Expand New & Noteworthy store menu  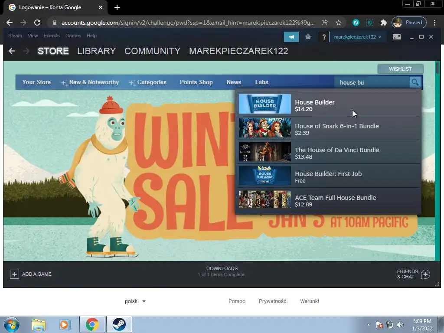click(x=90, y=82)
